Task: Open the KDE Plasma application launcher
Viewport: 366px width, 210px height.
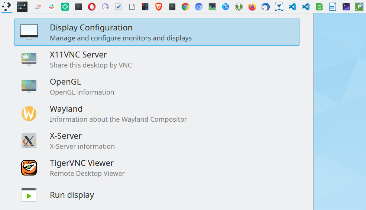Action: tap(7, 7)
